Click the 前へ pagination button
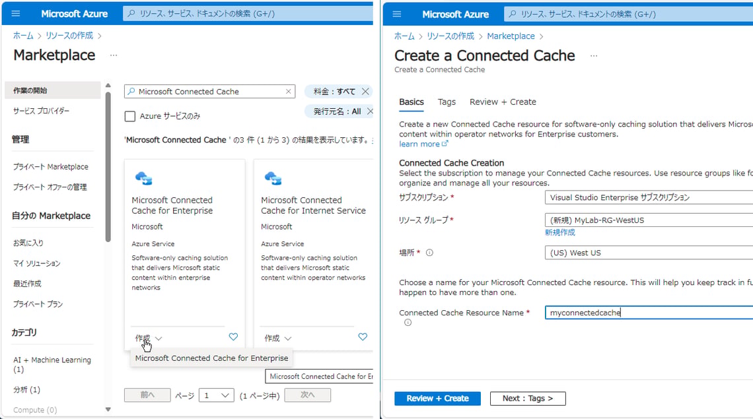 click(x=147, y=395)
